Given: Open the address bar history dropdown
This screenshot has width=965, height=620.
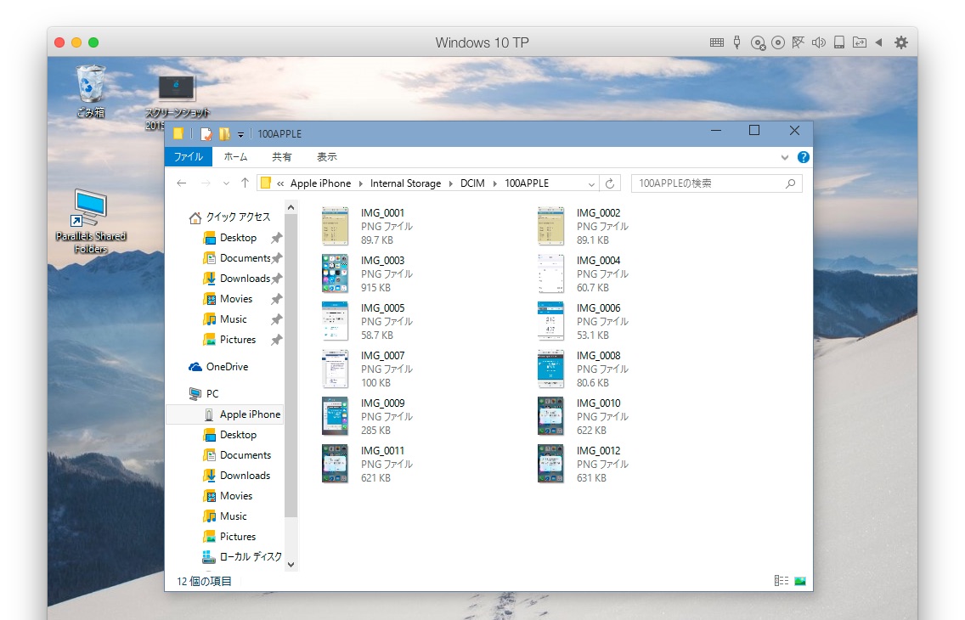Looking at the screenshot, I should tap(591, 184).
